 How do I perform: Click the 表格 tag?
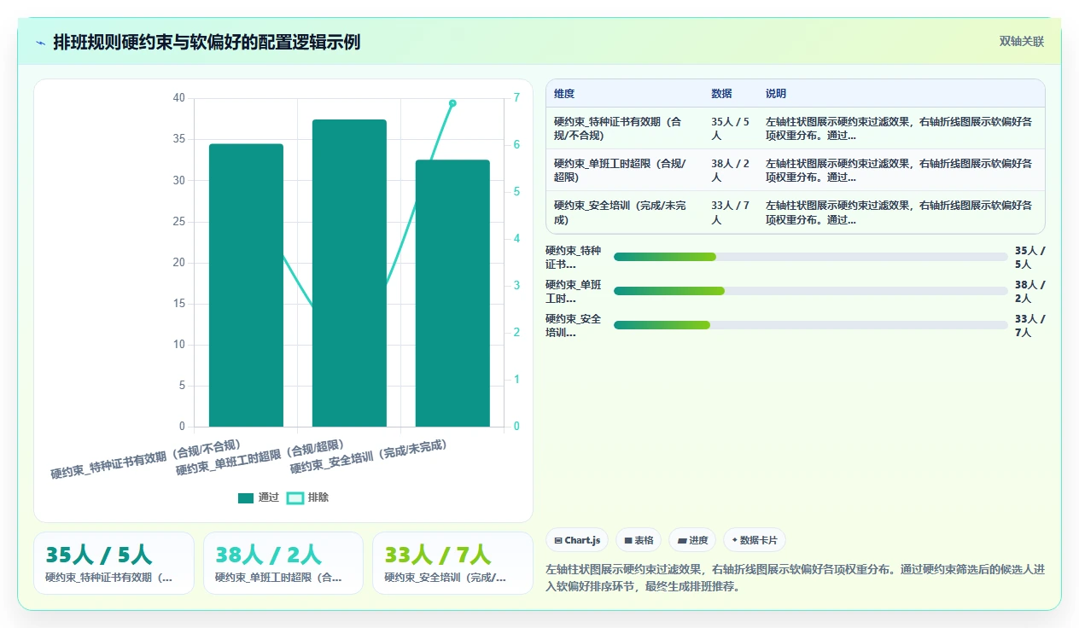coord(639,540)
